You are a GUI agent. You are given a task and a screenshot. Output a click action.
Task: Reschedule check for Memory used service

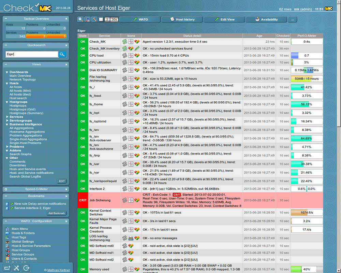click(124, 269)
